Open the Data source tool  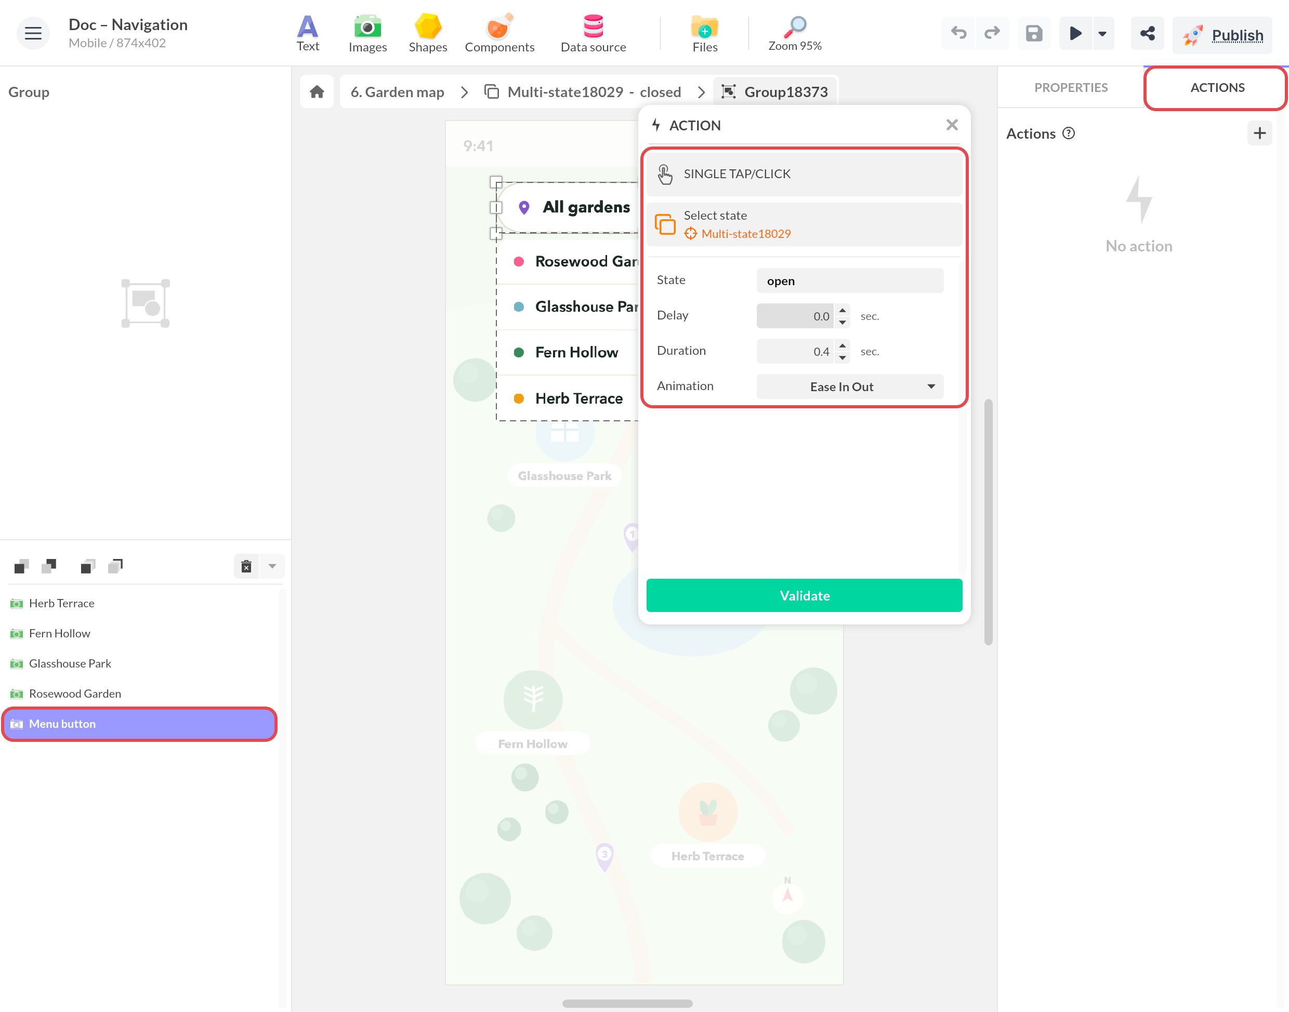point(593,34)
